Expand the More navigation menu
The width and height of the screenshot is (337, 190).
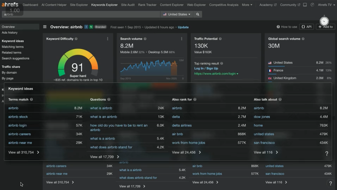tap(247, 5)
